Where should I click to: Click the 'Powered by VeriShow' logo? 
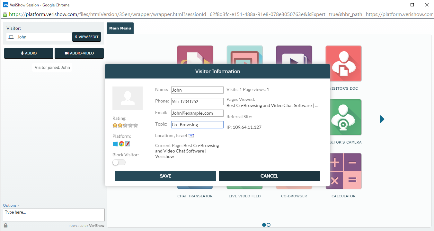point(86,226)
